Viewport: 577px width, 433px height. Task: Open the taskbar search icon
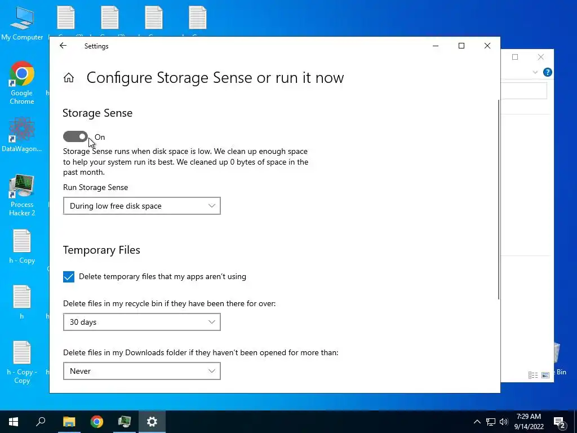coord(41,422)
